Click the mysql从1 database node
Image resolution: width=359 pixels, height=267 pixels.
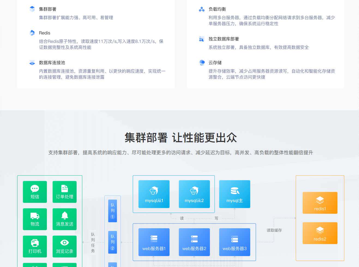tap(154, 194)
